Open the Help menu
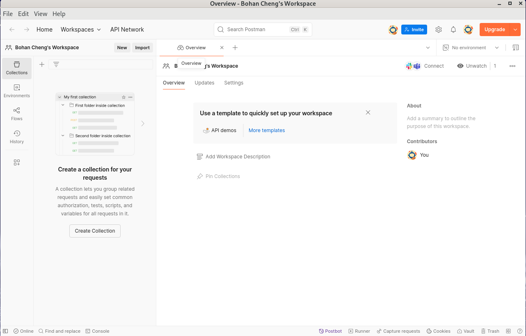Viewport: 526px width, 336px height. (59, 14)
